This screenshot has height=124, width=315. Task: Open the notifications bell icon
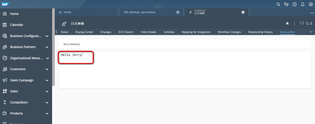coord(303,4)
